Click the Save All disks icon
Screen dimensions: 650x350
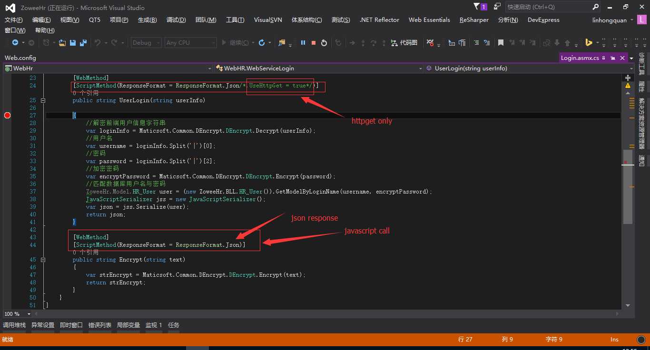(83, 43)
